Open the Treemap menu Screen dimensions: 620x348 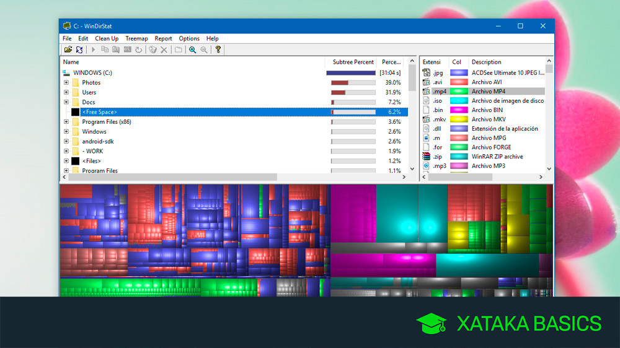coord(136,38)
